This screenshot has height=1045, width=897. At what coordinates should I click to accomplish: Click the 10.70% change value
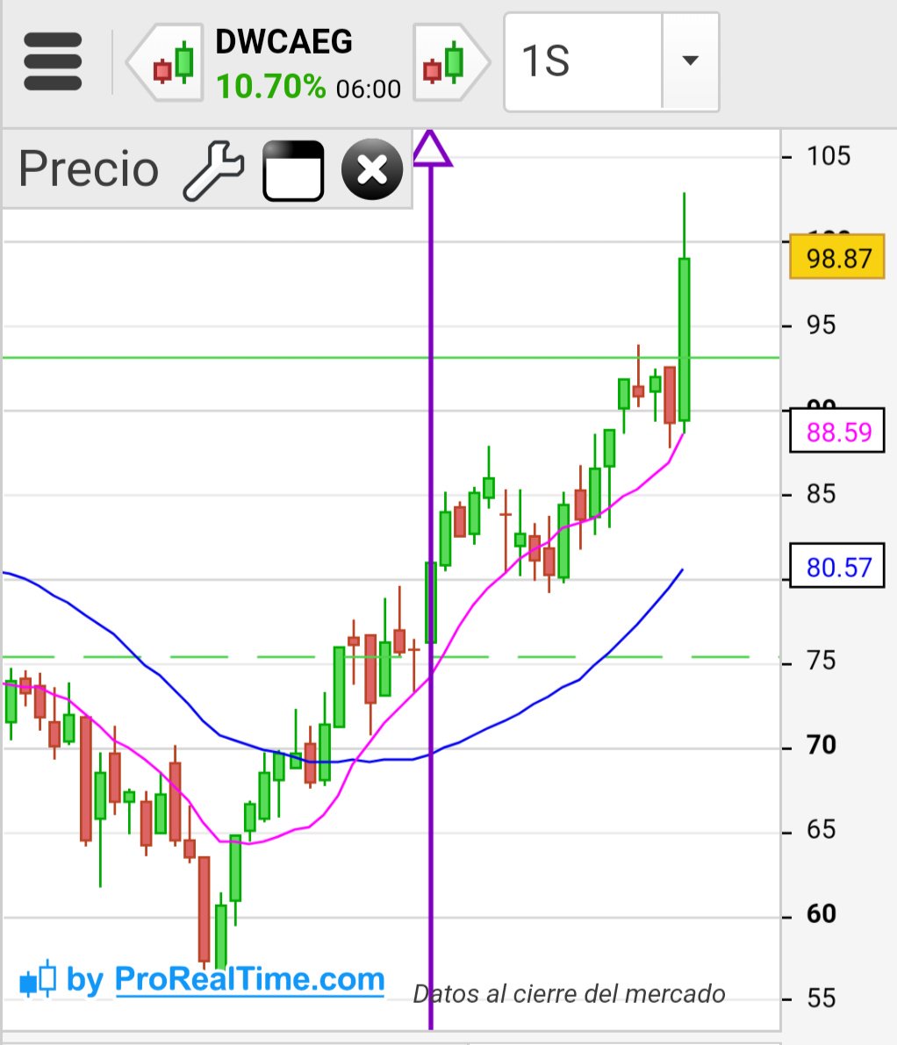270,87
